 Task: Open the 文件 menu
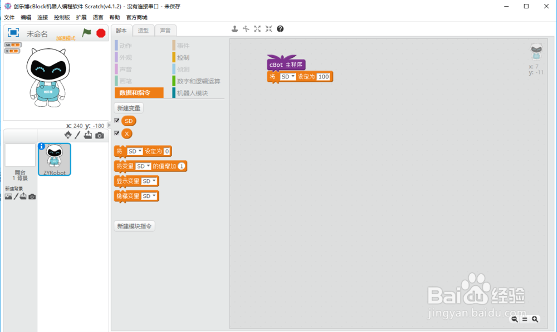coord(9,17)
